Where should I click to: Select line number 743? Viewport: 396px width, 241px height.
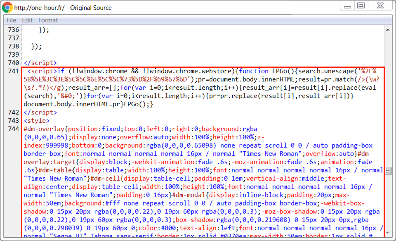pos(14,121)
